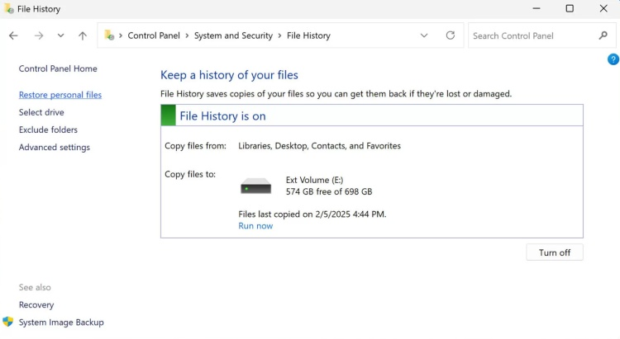Click the search magnifier icon
The width and height of the screenshot is (620, 339).
coord(603,35)
